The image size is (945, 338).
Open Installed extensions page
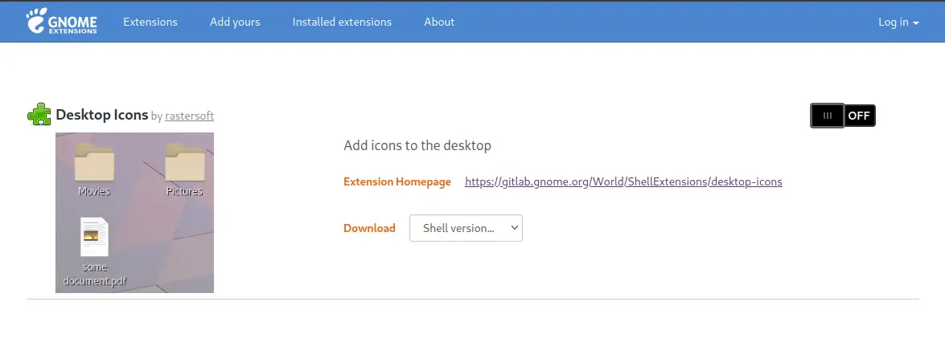click(342, 22)
